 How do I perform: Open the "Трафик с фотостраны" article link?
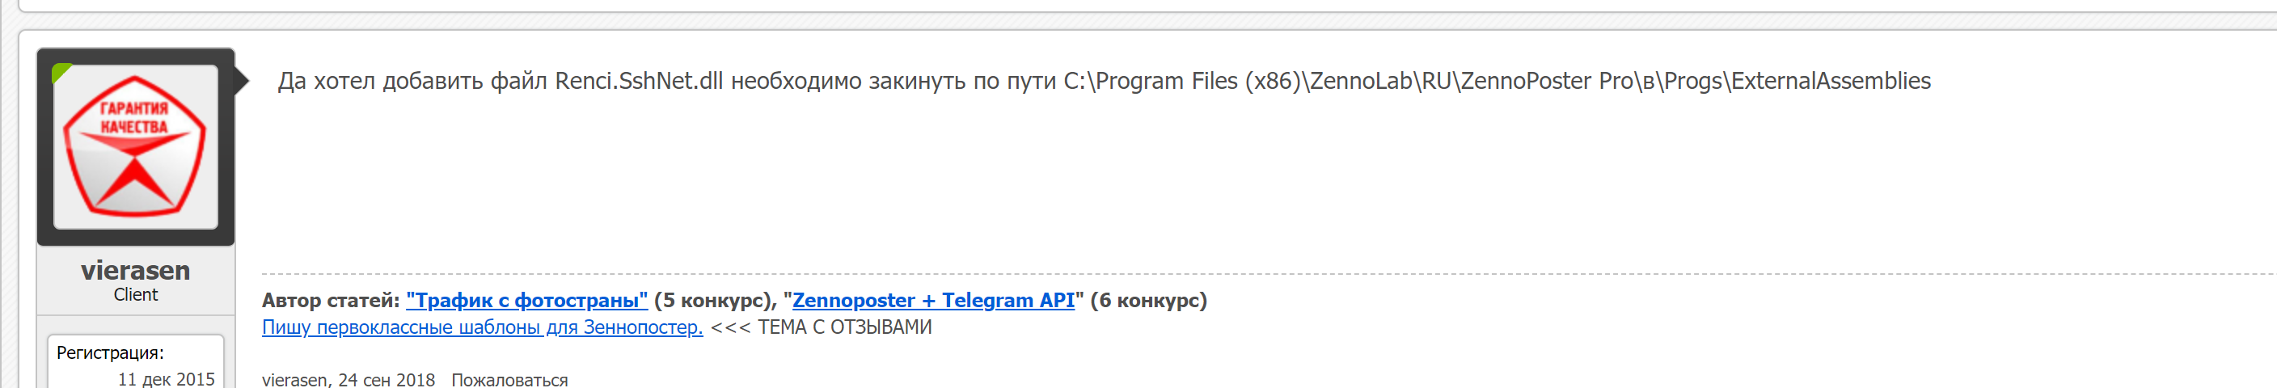(527, 301)
